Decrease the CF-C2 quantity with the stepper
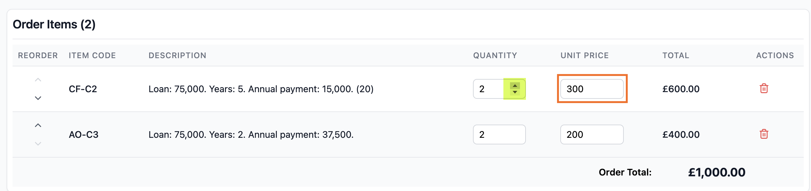Image resolution: width=811 pixels, height=191 pixels. point(515,92)
